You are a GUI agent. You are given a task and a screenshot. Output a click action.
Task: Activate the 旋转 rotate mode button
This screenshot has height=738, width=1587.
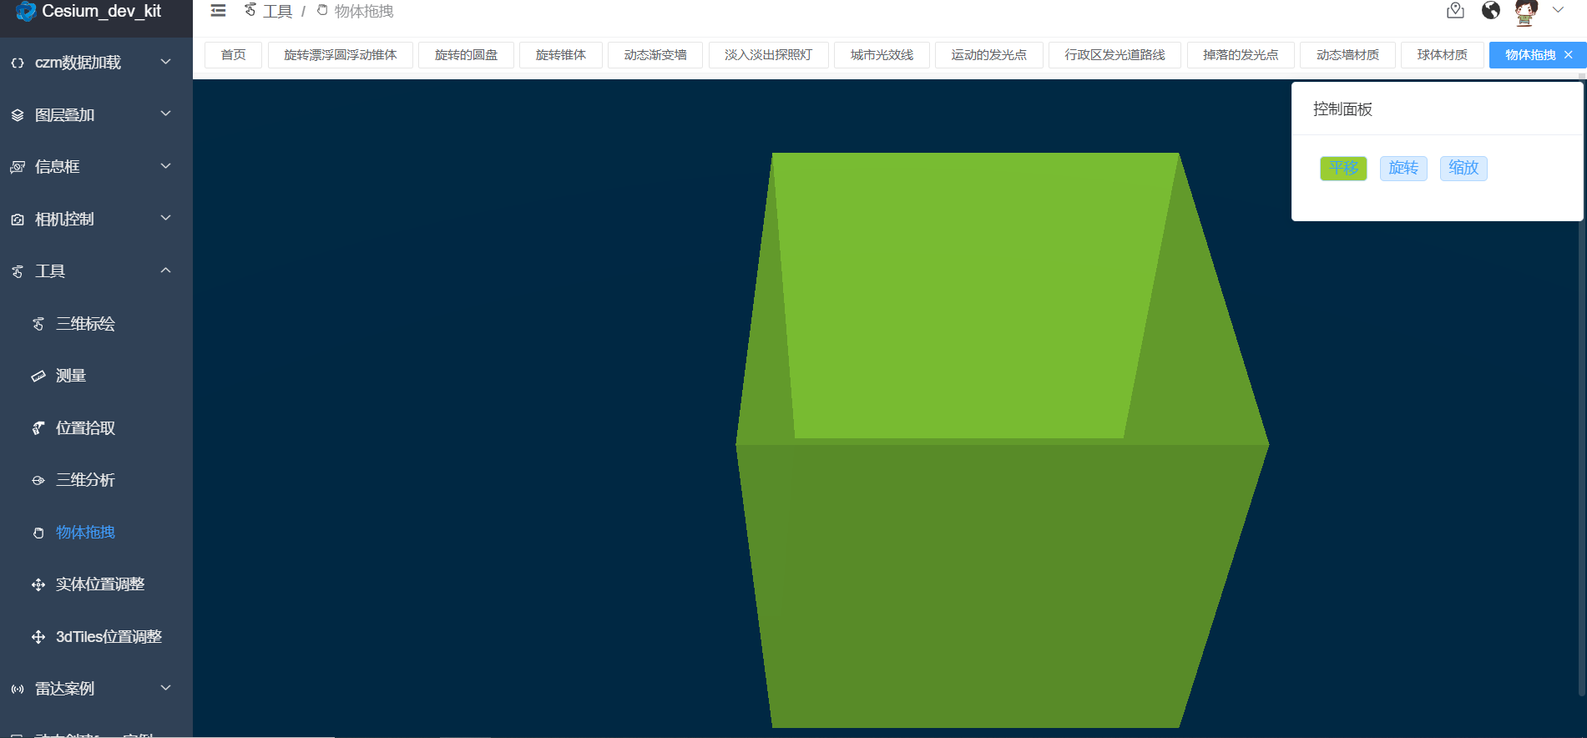tap(1404, 169)
